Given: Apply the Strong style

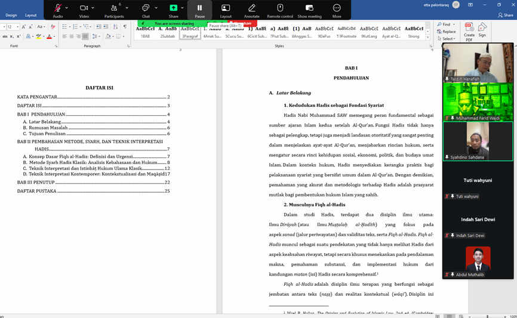Looking at the screenshot, I should pos(414,32).
